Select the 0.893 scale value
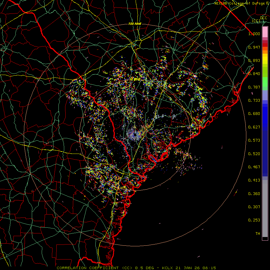The width and height of the screenshot is (270, 270). (254, 60)
